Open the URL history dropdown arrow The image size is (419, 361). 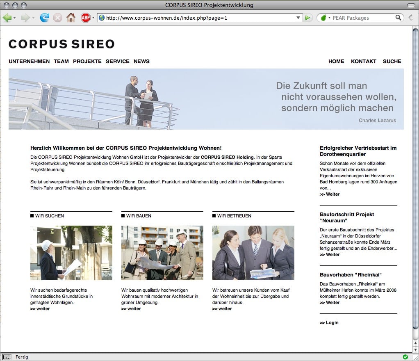click(x=298, y=18)
